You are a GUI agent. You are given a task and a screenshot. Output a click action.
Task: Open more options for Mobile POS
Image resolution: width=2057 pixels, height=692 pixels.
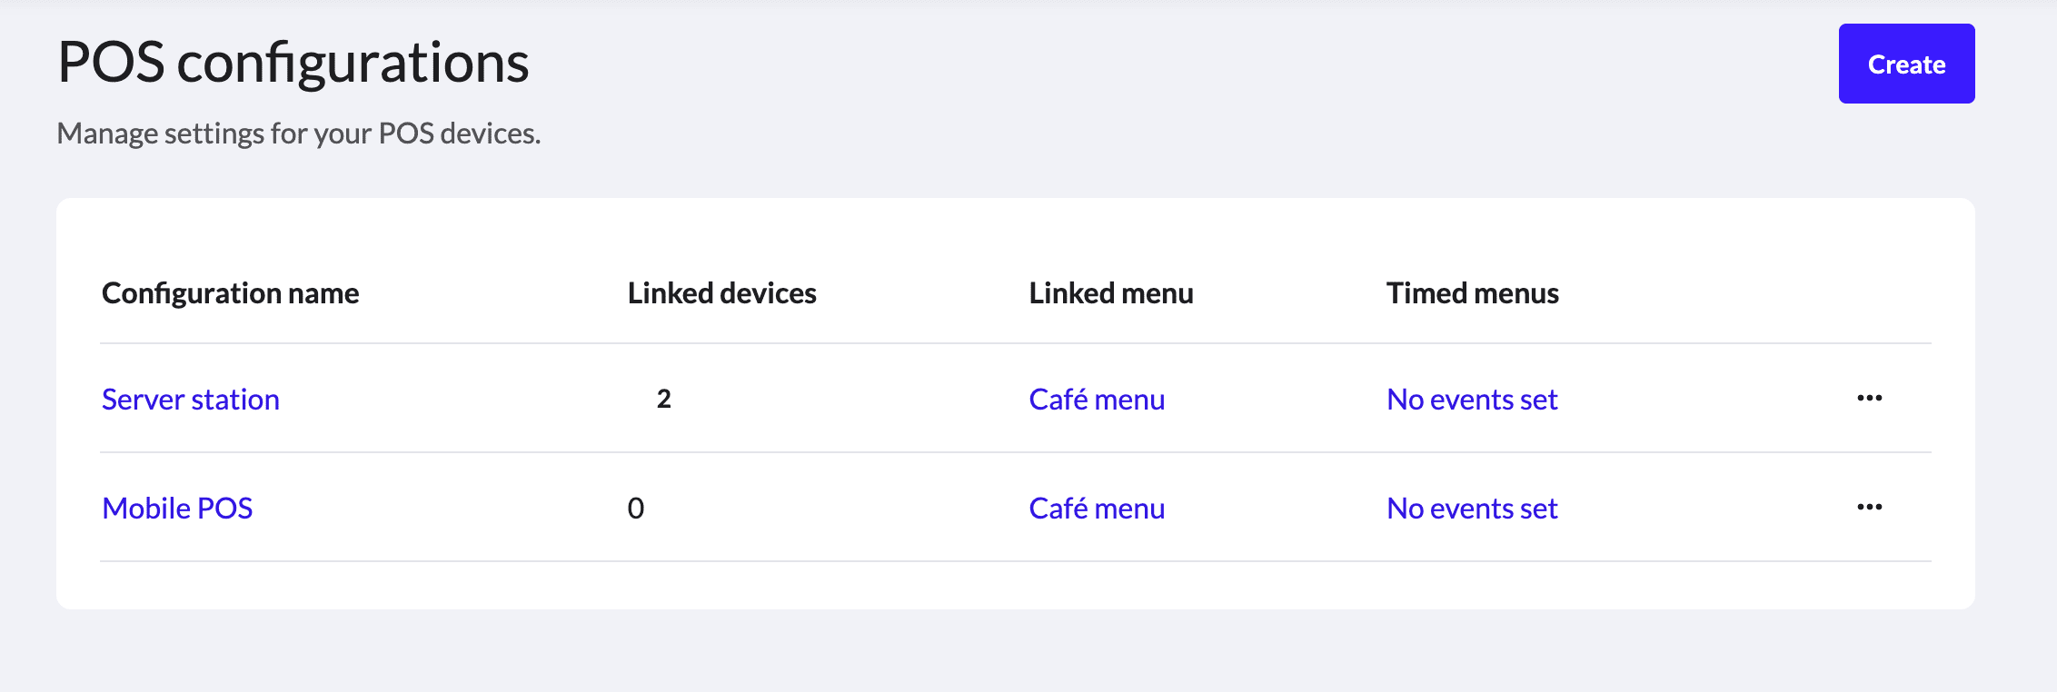pos(1869,508)
